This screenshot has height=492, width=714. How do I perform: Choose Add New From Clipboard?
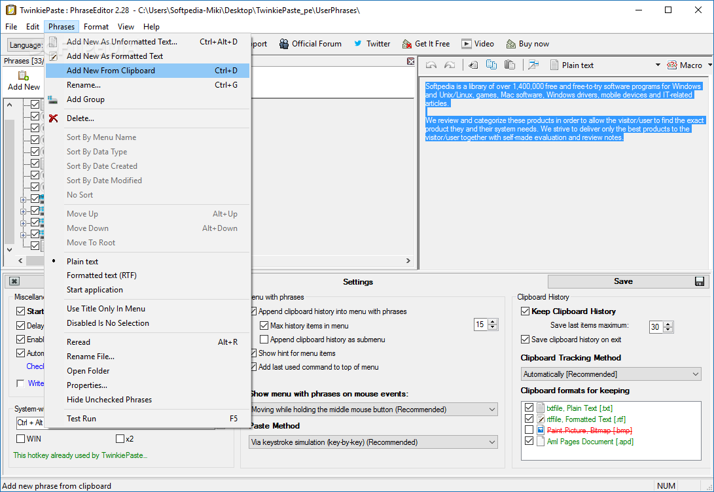coord(147,71)
